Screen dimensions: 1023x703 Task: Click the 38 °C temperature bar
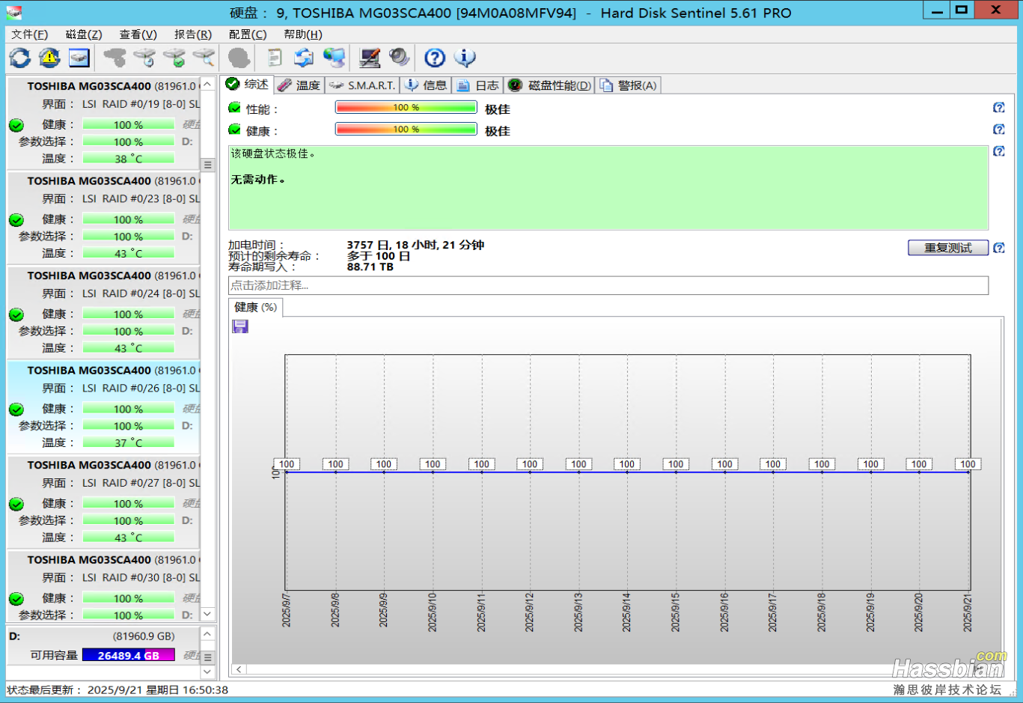click(x=129, y=159)
